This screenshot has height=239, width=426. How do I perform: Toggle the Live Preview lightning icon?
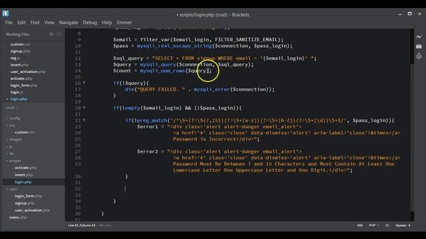[419, 37]
